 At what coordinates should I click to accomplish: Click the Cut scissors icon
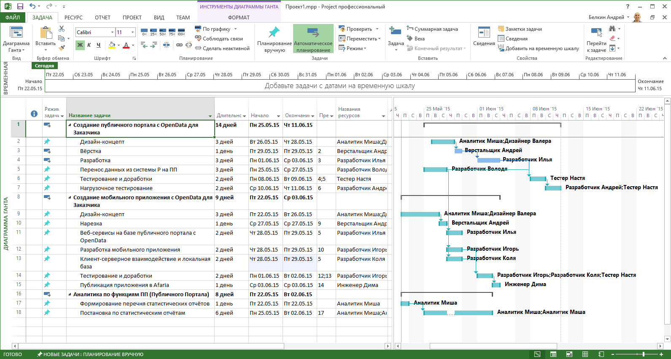(62, 28)
